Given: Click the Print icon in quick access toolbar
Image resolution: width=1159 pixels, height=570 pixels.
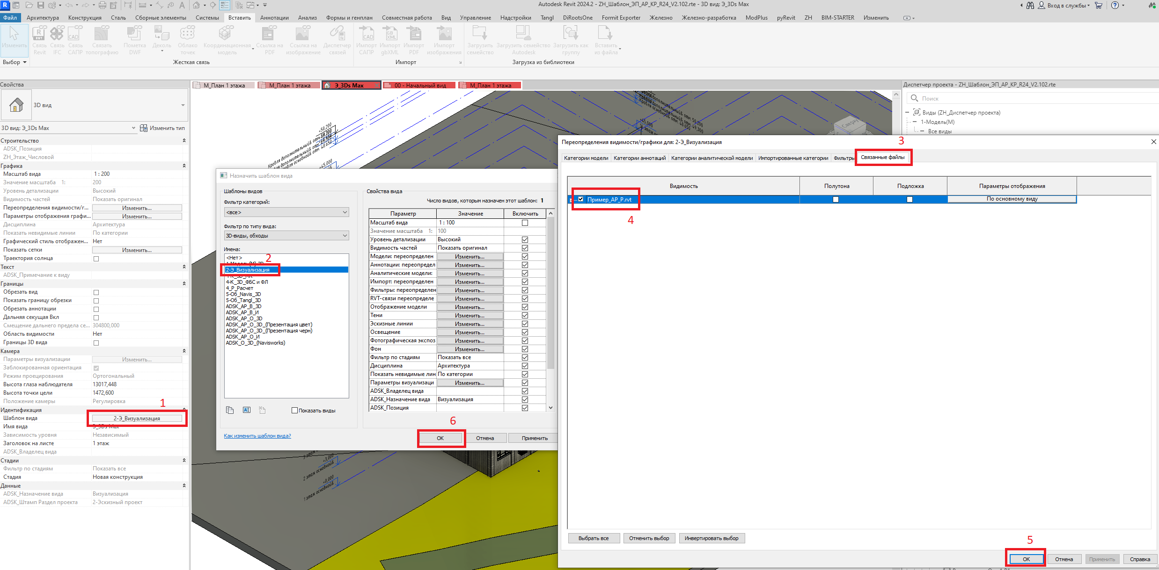Looking at the screenshot, I should pyautogui.click(x=102, y=5).
